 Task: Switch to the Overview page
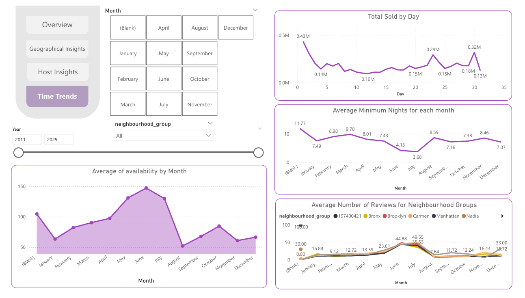tap(57, 24)
